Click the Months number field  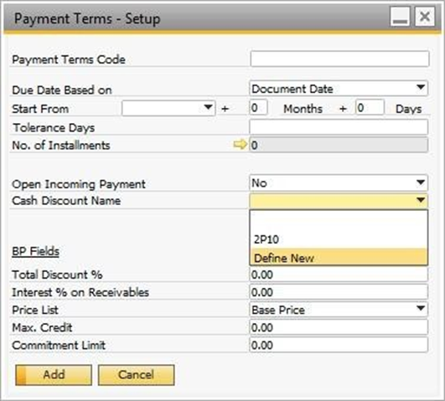tap(258, 108)
